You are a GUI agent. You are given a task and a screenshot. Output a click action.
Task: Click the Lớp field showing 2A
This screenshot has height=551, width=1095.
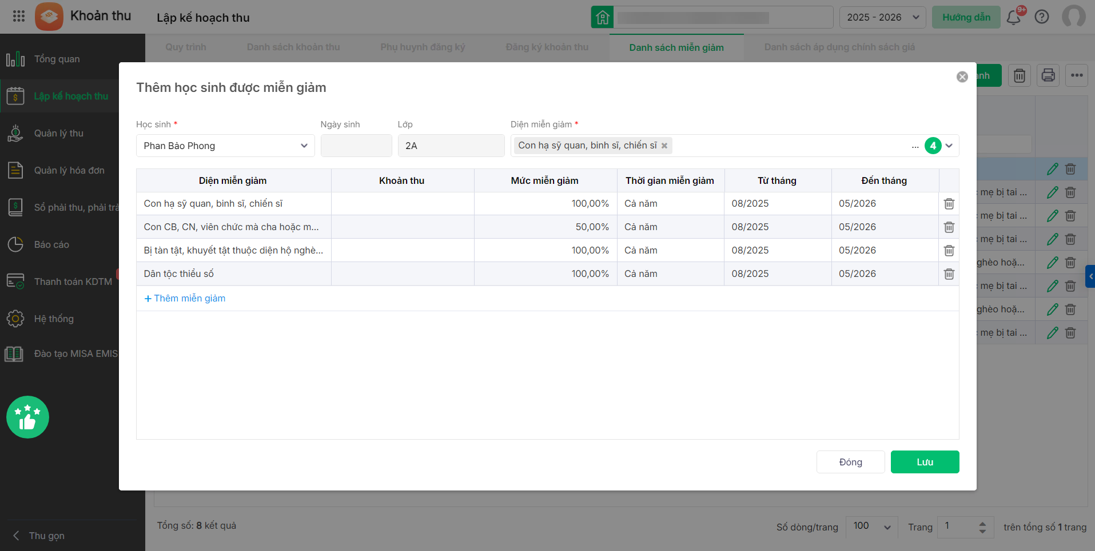tap(451, 146)
